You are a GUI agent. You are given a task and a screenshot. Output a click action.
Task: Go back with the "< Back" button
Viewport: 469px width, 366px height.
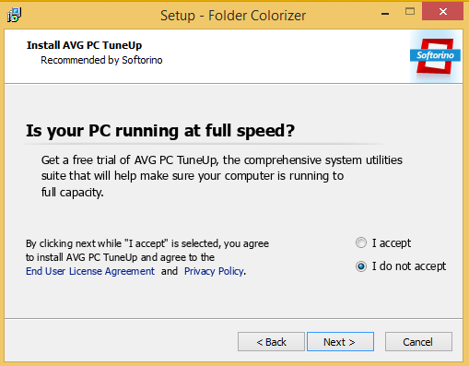(271, 342)
